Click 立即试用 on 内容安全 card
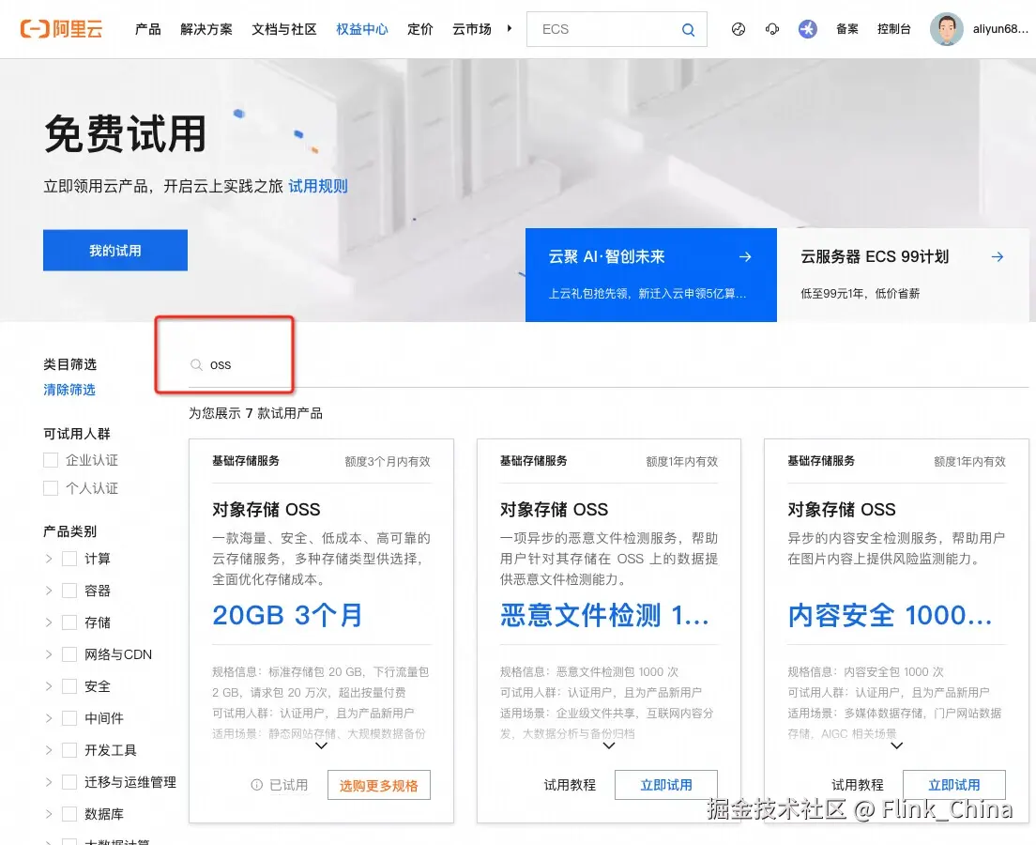Screen dimensions: 1036x845 click(954, 785)
